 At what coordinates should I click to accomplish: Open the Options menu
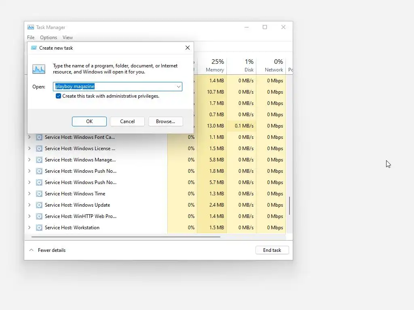[x=49, y=38]
